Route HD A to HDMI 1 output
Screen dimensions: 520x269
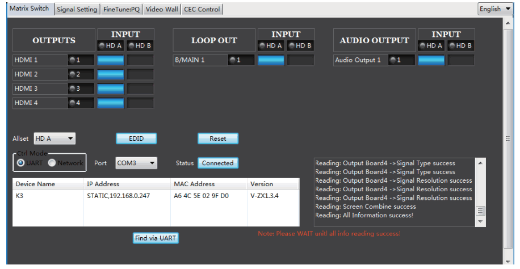tap(111, 60)
